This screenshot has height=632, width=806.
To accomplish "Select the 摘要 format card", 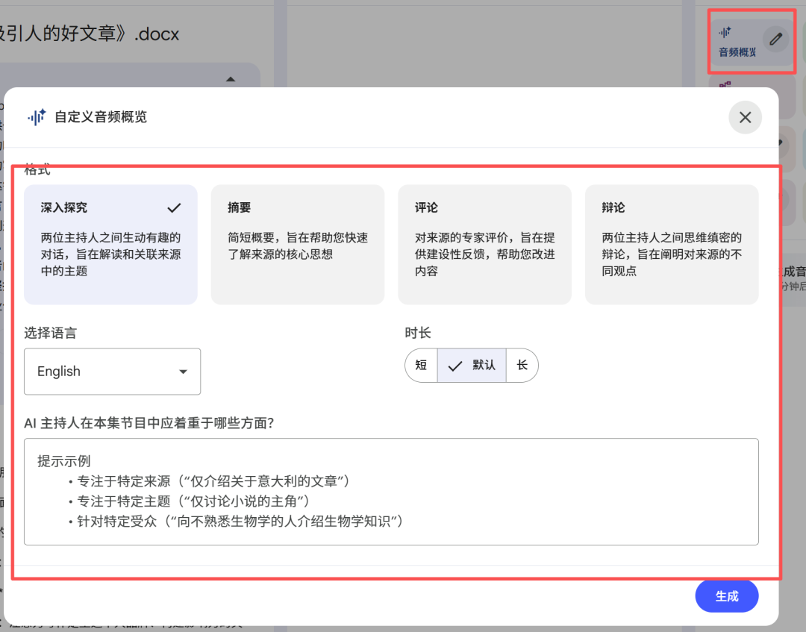I will click(298, 243).
